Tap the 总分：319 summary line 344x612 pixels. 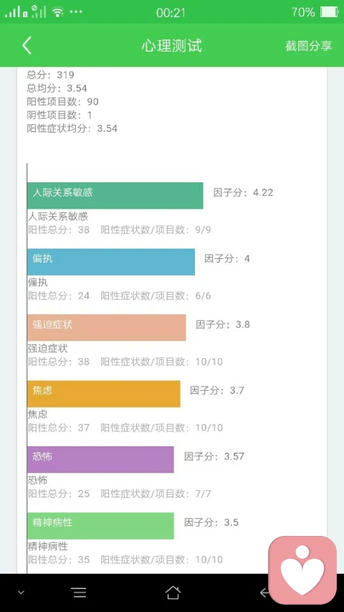[50, 75]
